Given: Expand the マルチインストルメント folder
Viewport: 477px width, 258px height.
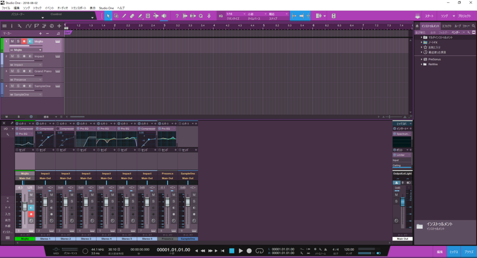Looking at the screenshot, I should coord(421,37).
